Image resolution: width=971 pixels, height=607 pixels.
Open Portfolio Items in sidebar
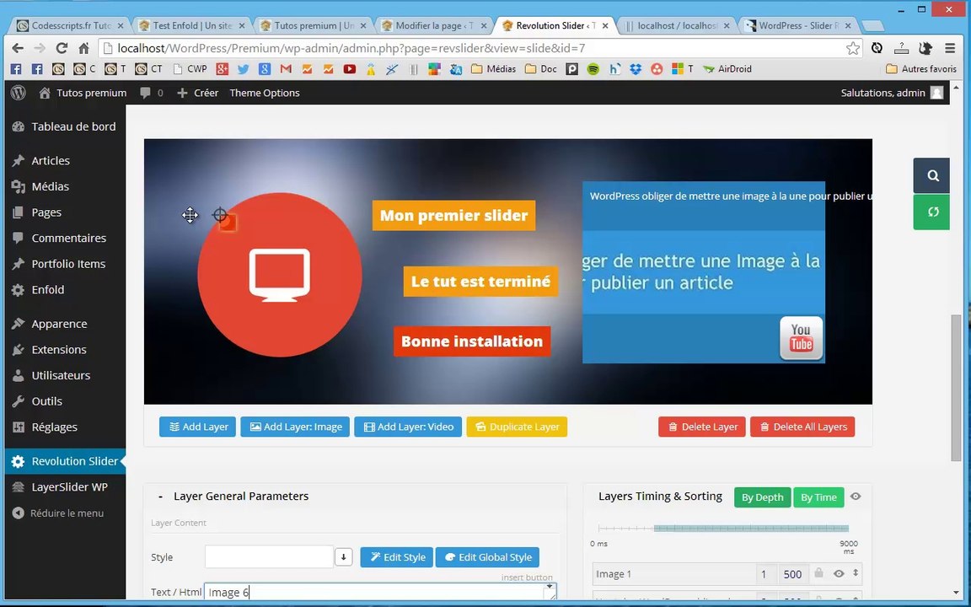[x=65, y=264]
